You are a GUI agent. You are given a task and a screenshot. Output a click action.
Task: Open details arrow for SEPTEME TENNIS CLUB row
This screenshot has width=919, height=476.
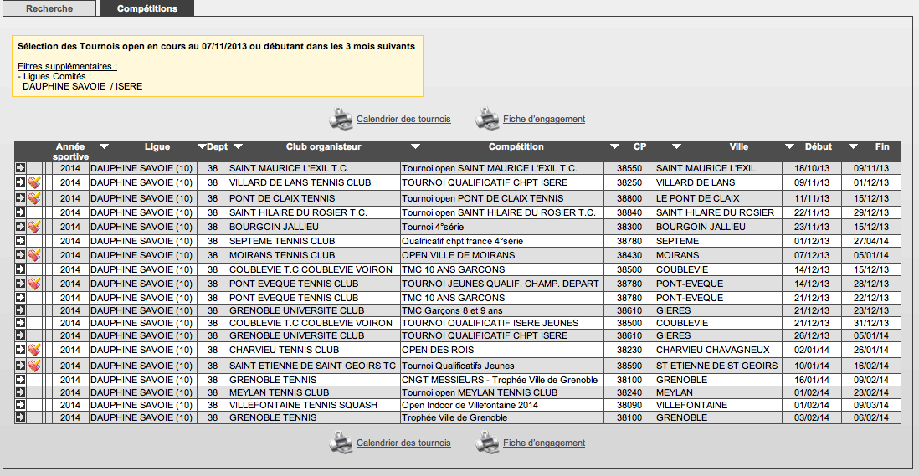point(21,241)
